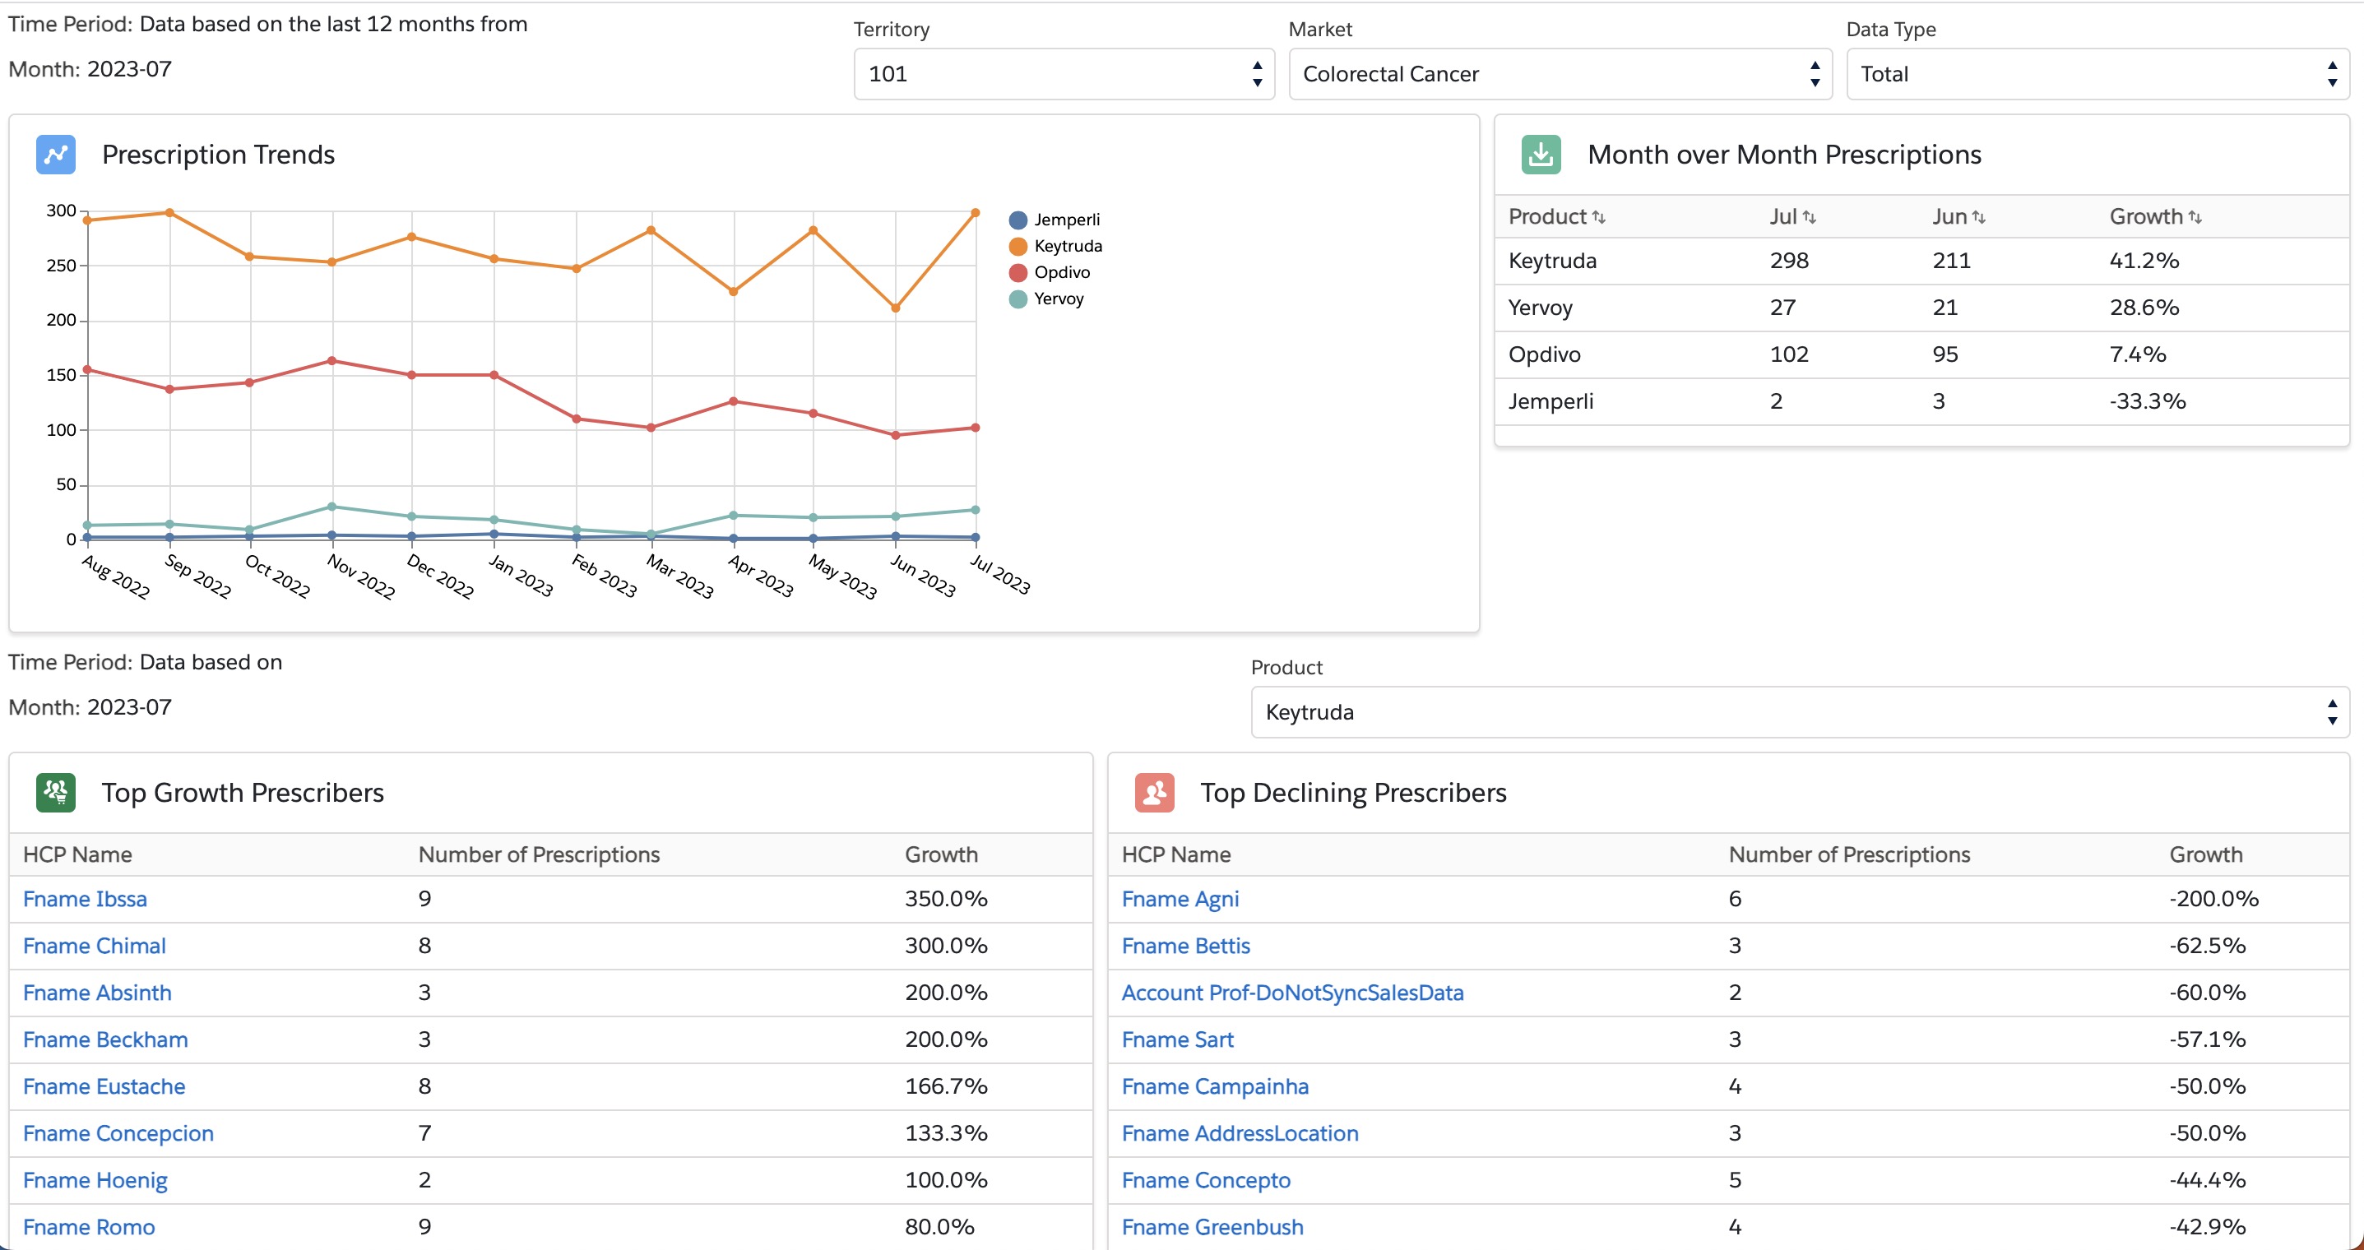This screenshot has width=2364, height=1250.
Task: Click Keytruda Jul 2023 data point
Action: (x=975, y=213)
